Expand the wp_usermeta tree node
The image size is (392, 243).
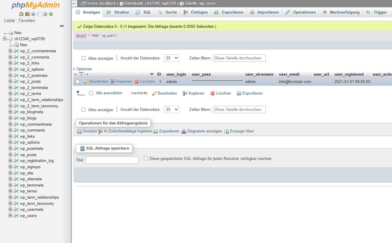pyautogui.click(x=10, y=209)
